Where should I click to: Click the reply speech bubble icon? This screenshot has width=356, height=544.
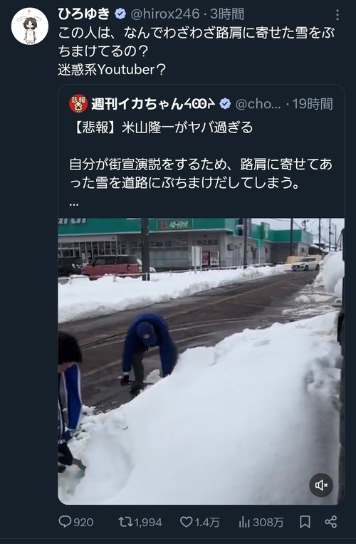(65, 521)
